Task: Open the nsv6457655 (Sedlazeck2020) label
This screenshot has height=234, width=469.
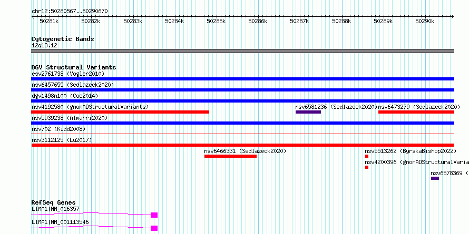Action: [73, 85]
